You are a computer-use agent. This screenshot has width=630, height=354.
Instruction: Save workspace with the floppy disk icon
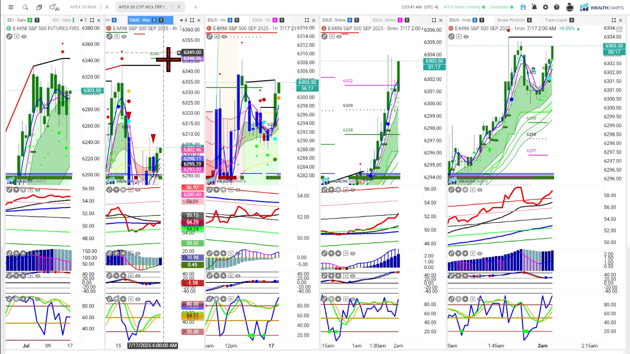[x=523, y=7]
